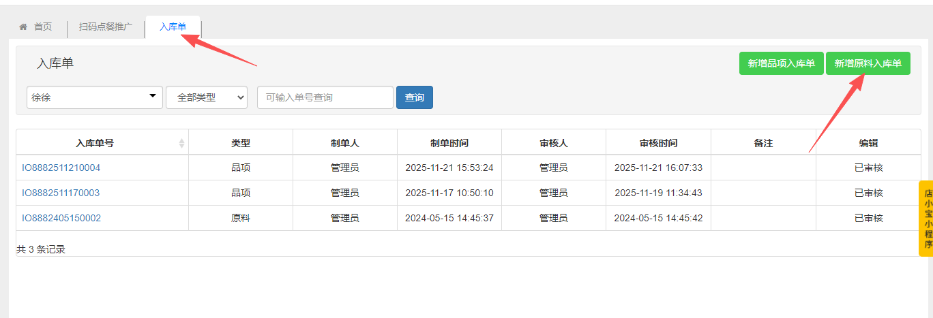Sort by the 入库单号 column sort arrows

pos(181,143)
